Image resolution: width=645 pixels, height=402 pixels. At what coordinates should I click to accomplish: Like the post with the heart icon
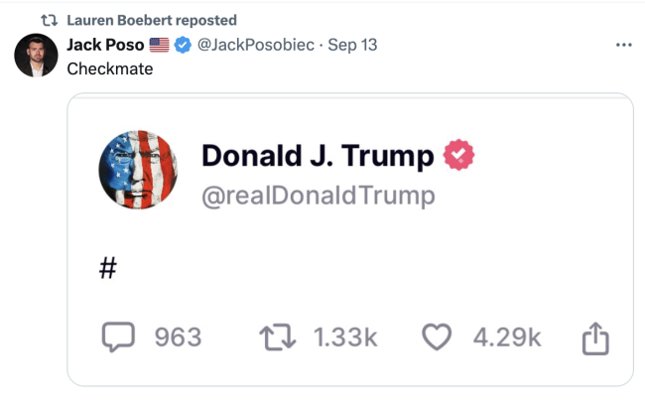coord(438,337)
